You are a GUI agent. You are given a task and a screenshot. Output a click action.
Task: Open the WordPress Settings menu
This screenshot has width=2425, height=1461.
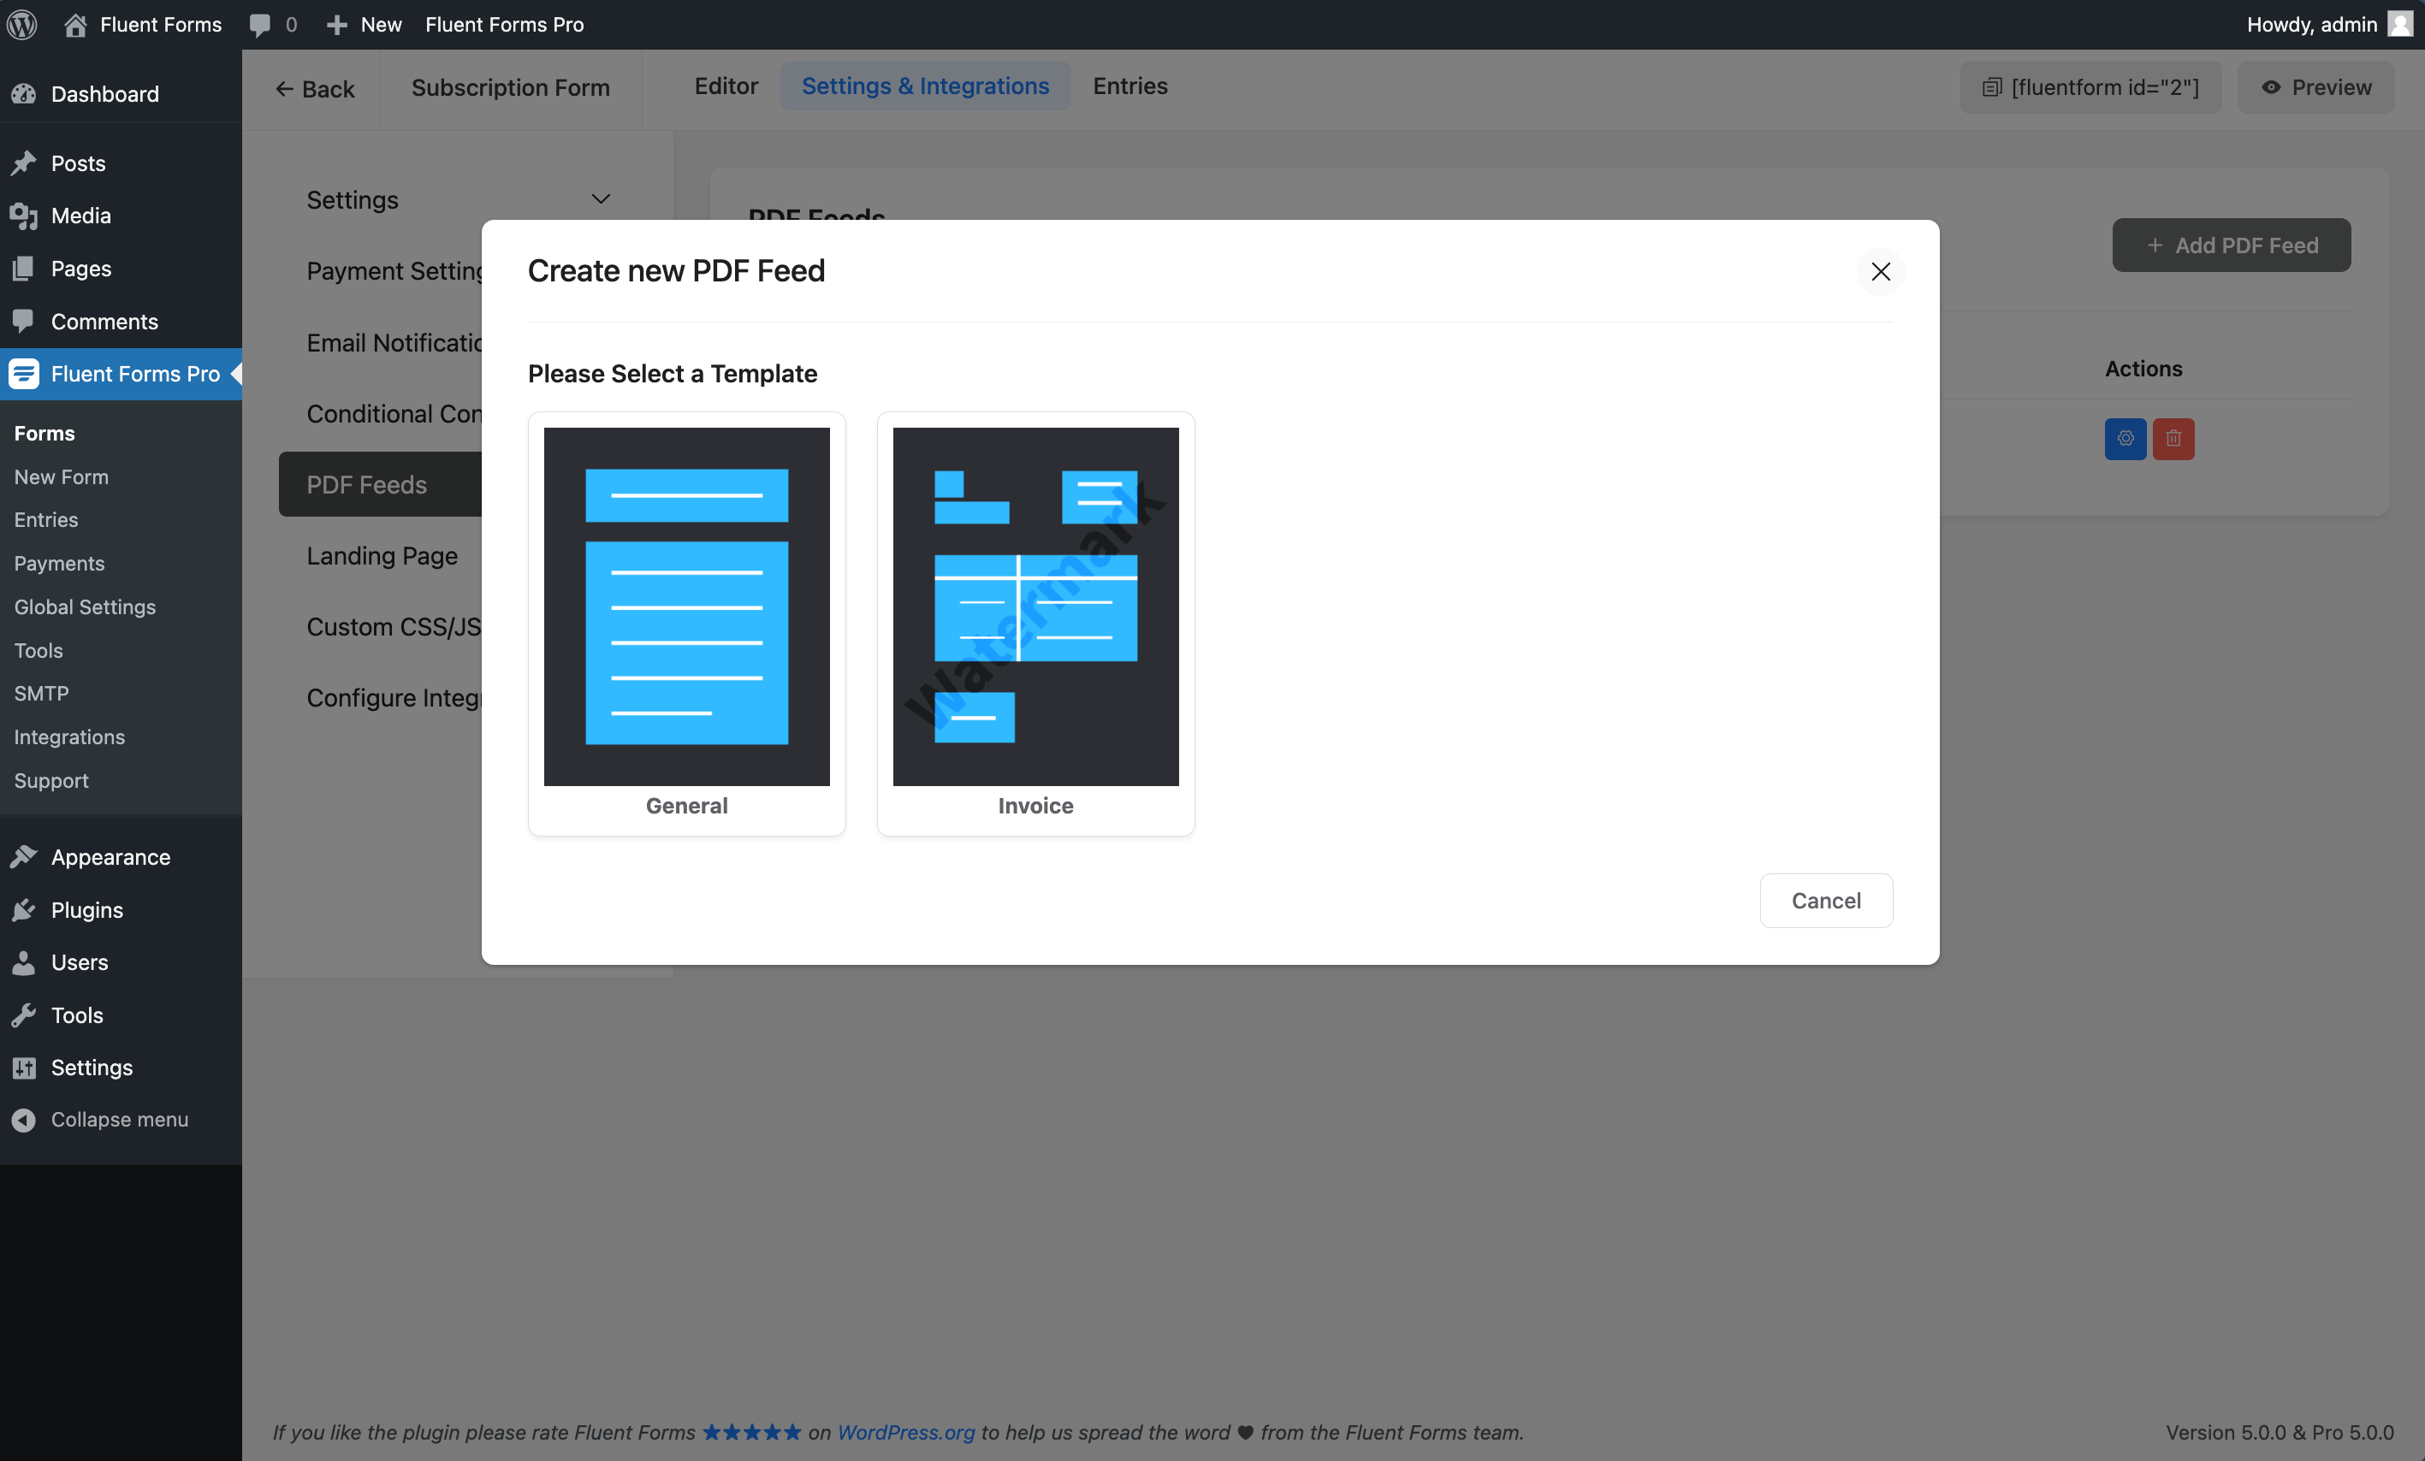point(121,1068)
